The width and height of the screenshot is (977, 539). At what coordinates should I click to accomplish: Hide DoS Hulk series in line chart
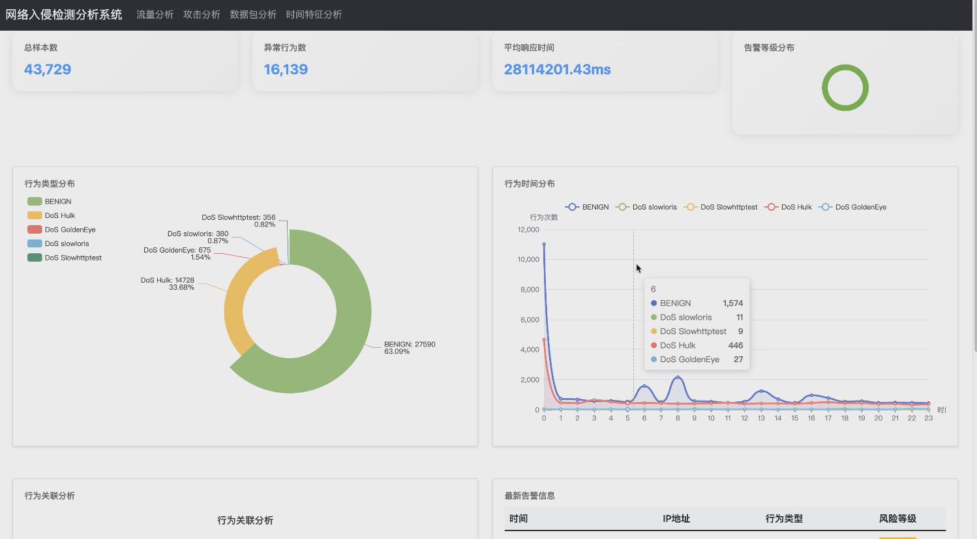[788, 207]
